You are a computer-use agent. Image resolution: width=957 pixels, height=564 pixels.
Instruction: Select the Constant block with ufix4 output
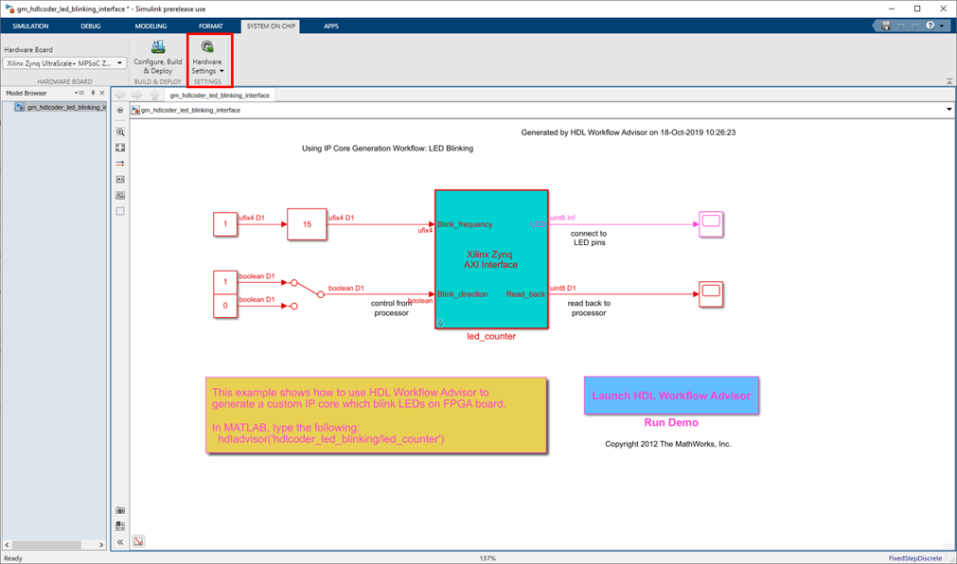(225, 224)
